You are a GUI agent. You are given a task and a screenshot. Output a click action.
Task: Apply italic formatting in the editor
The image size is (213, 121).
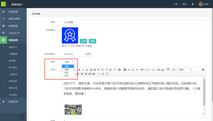pos(83,70)
